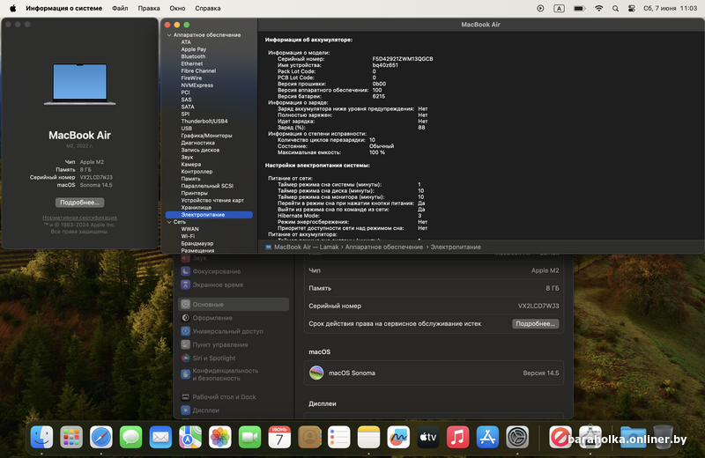705x458 pixels.
Task: Select Wi-Fi under Сеть tree
Action: (188, 236)
